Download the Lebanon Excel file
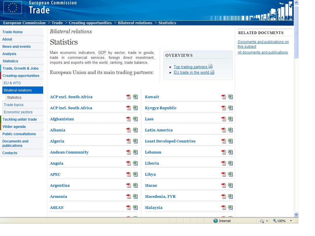 [230, 152]
